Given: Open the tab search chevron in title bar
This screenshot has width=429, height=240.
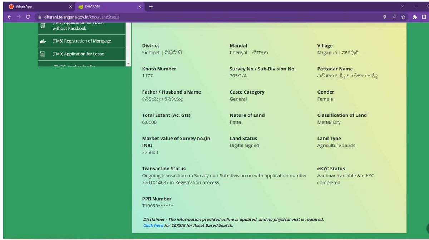Looking at the screenshot, I should [x=403, y=6].
